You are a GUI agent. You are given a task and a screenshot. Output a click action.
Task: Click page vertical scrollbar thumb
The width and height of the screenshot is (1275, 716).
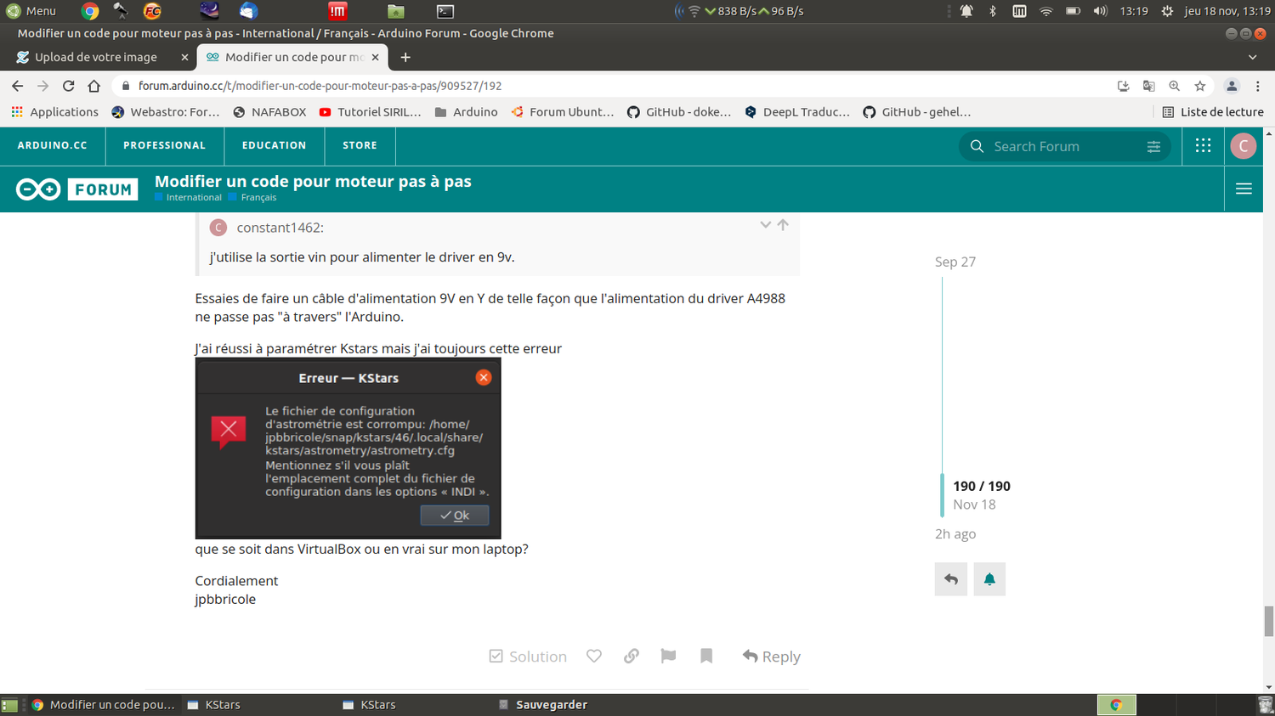point(1269,621)
